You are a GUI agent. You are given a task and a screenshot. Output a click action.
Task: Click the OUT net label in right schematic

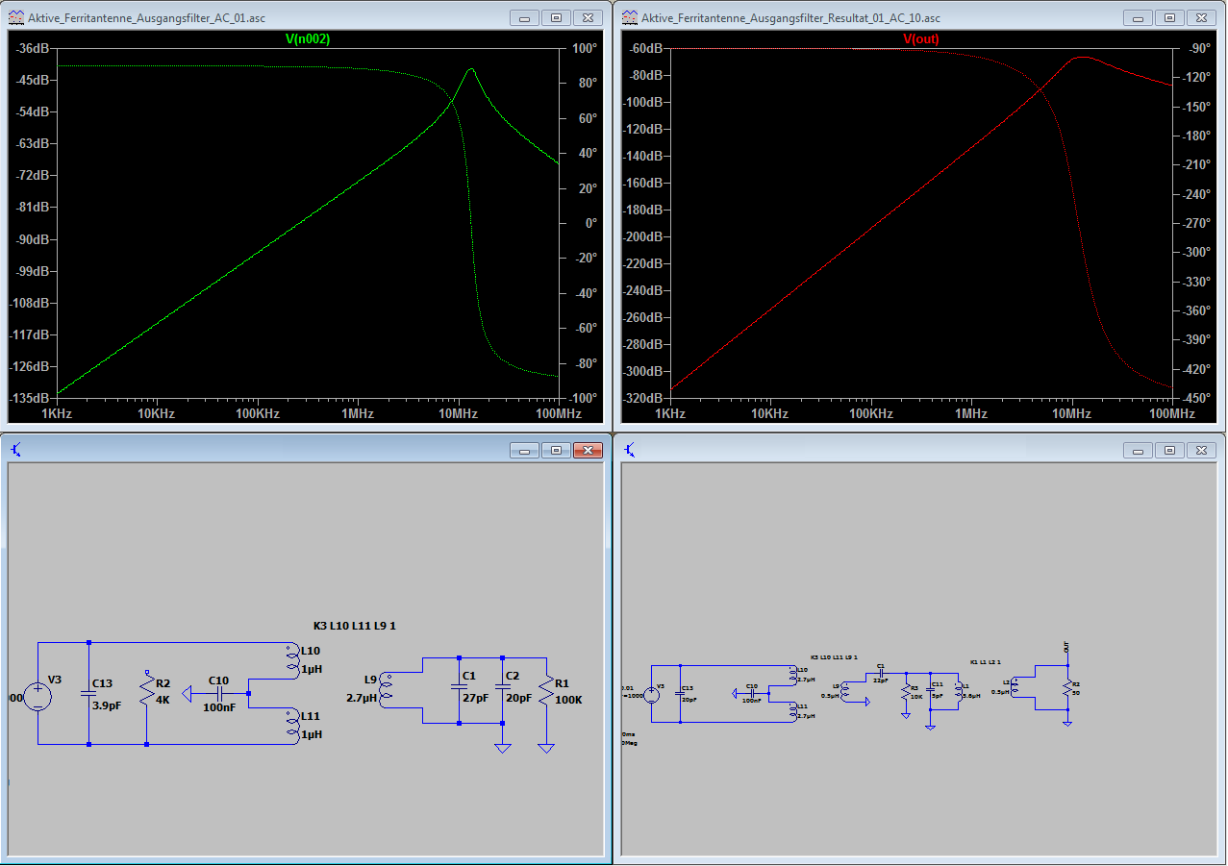tap(1066, 647)
